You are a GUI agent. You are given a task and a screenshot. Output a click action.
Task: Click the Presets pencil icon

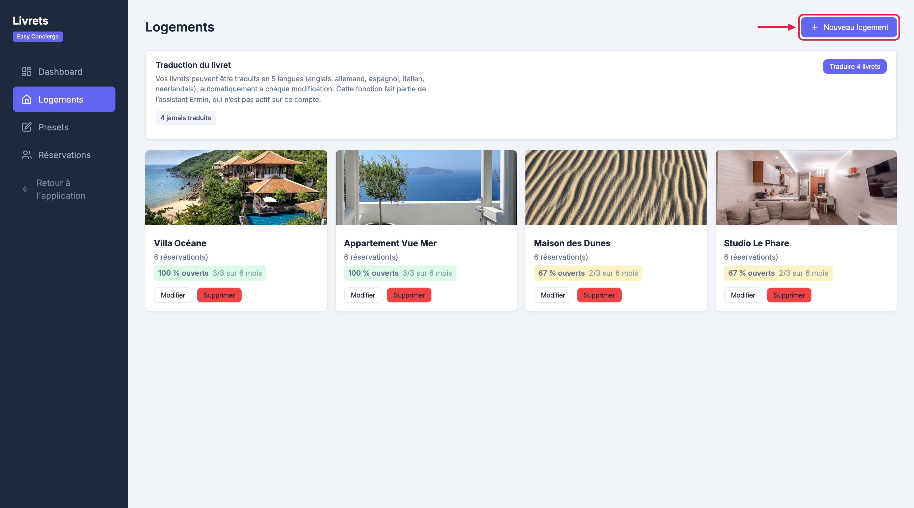[27, 127]
